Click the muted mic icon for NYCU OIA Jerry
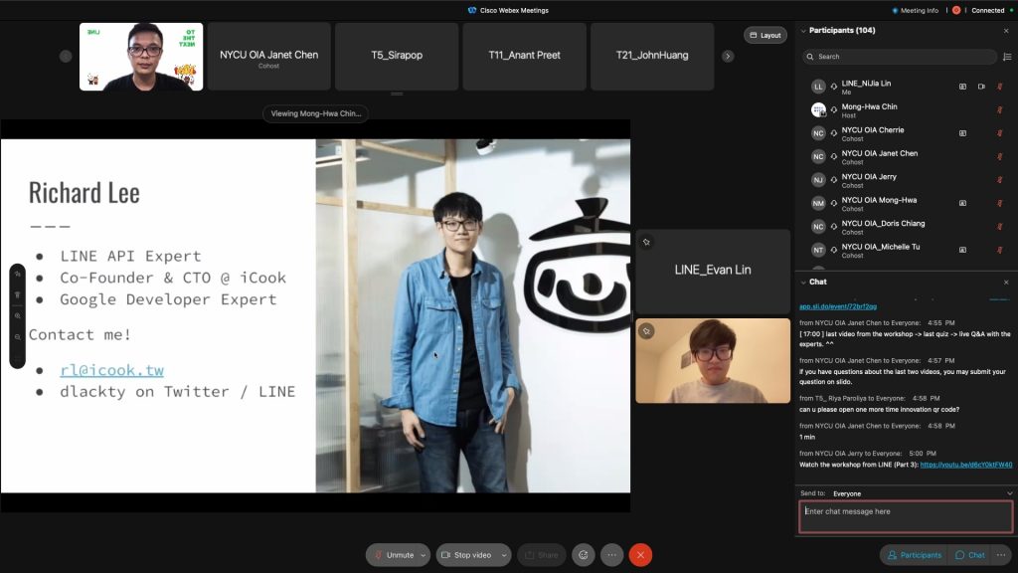Image resolution: width=1018 pixels, height=573 pixels. click(x=1000, y=180)
